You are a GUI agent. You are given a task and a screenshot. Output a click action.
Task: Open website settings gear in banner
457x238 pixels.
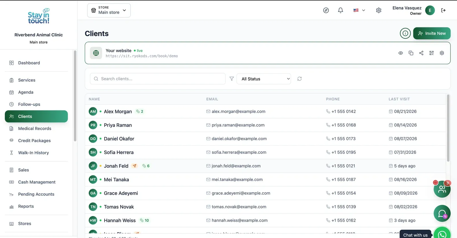tap(442, 53)
